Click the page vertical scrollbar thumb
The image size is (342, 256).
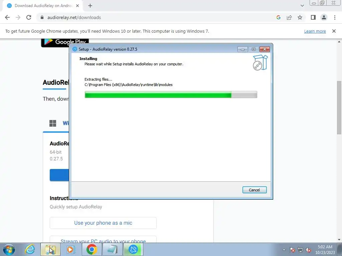click(x=339, y=108)
